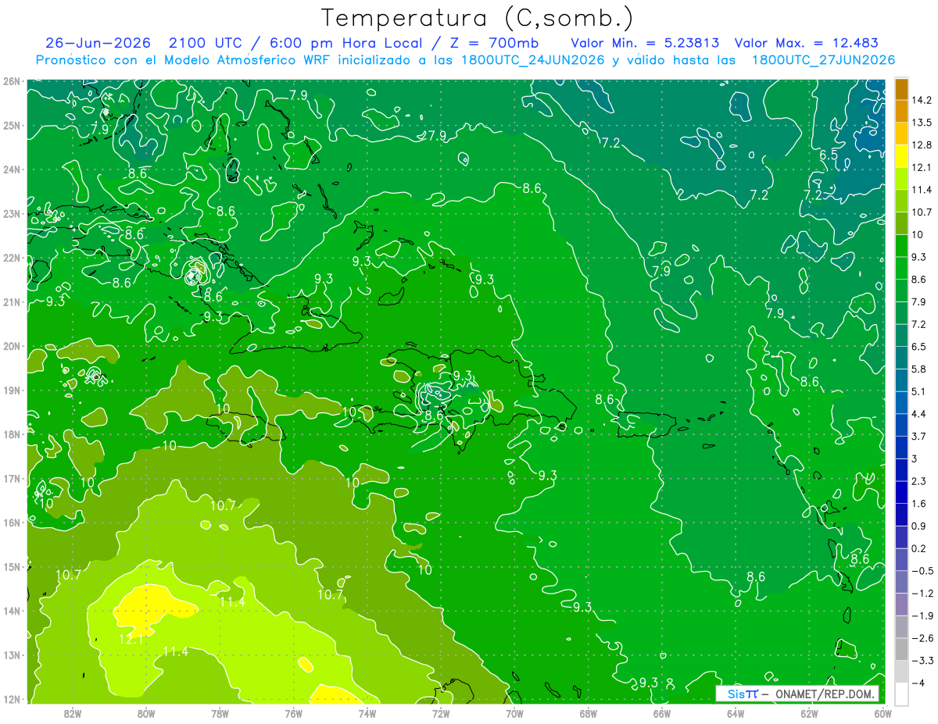Select the '26-Jun-2026' forecast date text
This screenshot has width=938, height=724.
pyautogui.click(x=98, y=43)
